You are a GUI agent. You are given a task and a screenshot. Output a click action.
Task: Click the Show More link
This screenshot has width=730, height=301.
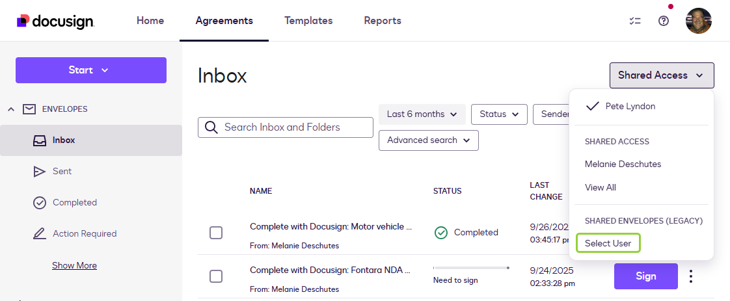pyautogui.click(x=74, y=265)
